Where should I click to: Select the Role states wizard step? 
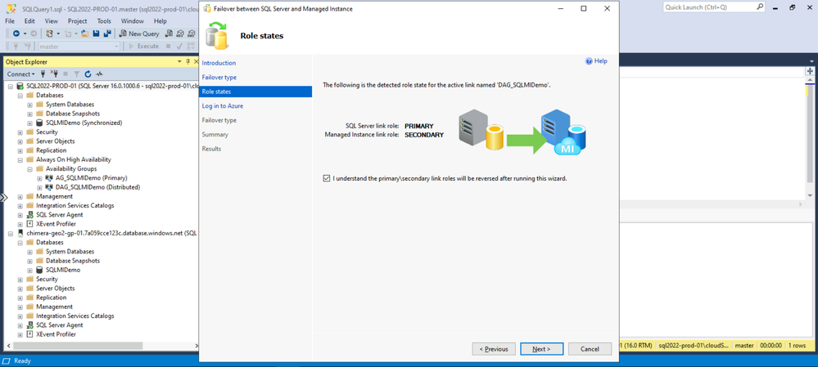(x=255, y=92)
